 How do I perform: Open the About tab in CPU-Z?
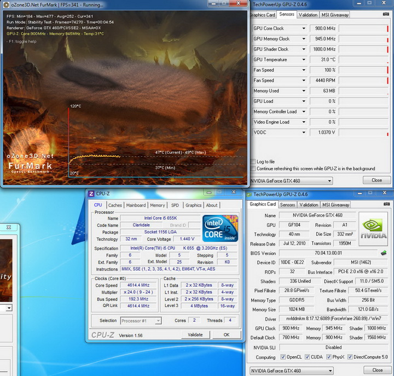[212, 205]
